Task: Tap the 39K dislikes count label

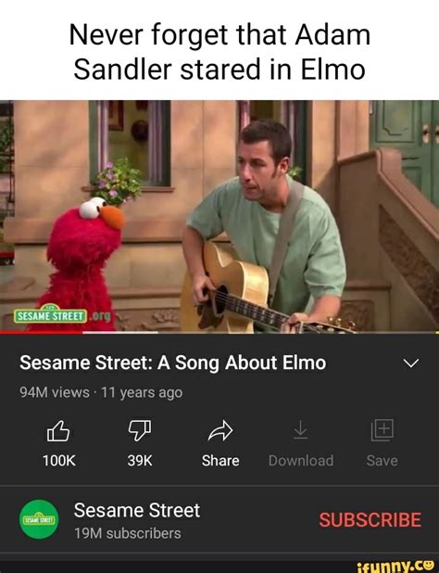Action: pos(140,461)
